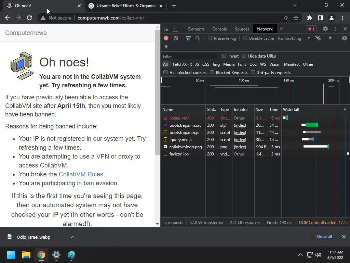Click the network Filter input field
The width and height of the screenshot is (350, 263).
190,57
